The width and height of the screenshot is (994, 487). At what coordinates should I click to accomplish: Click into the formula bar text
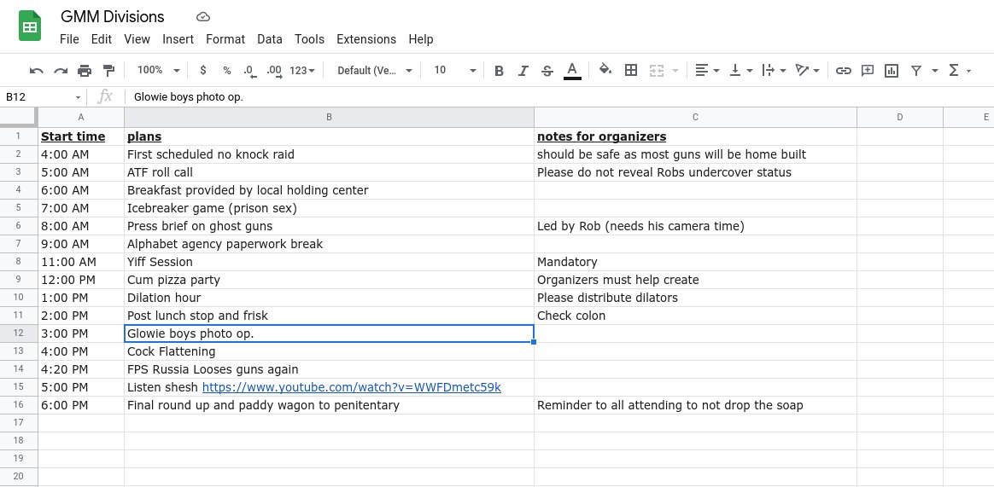click(188, 97)
